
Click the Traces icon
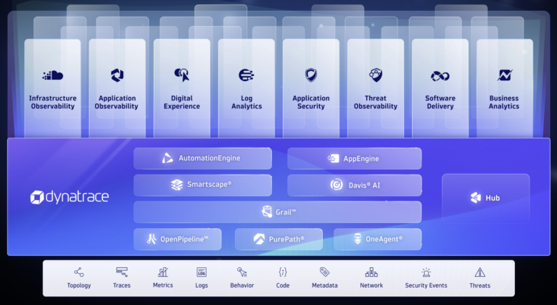tap(122, 272)
